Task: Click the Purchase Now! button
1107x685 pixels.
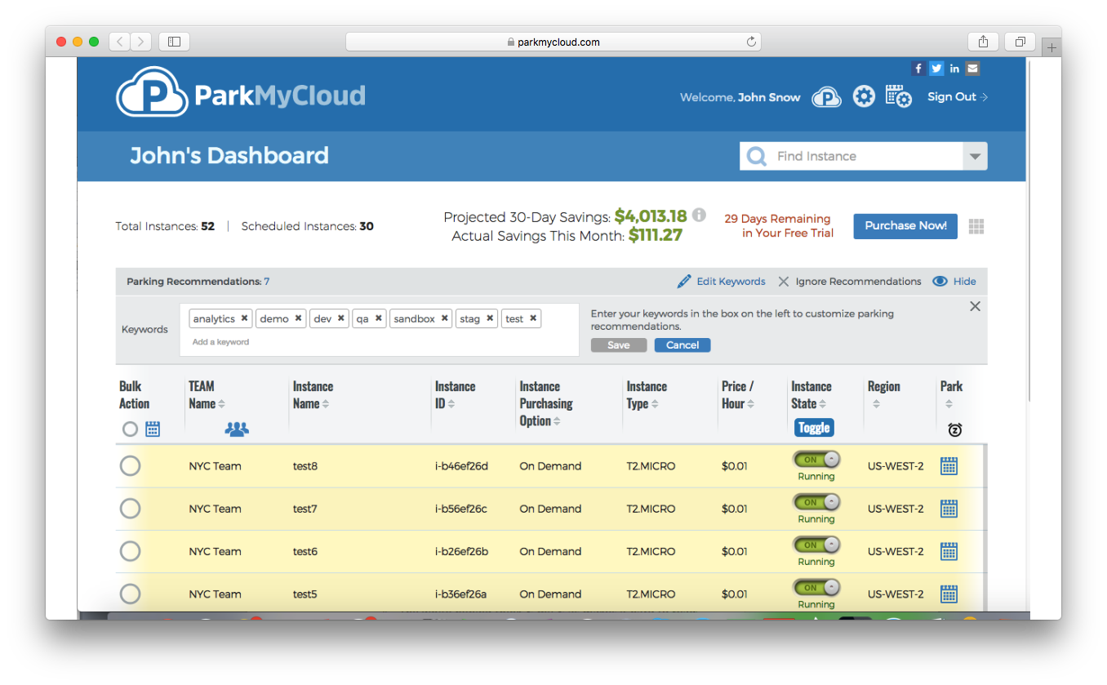Action: 905,226
